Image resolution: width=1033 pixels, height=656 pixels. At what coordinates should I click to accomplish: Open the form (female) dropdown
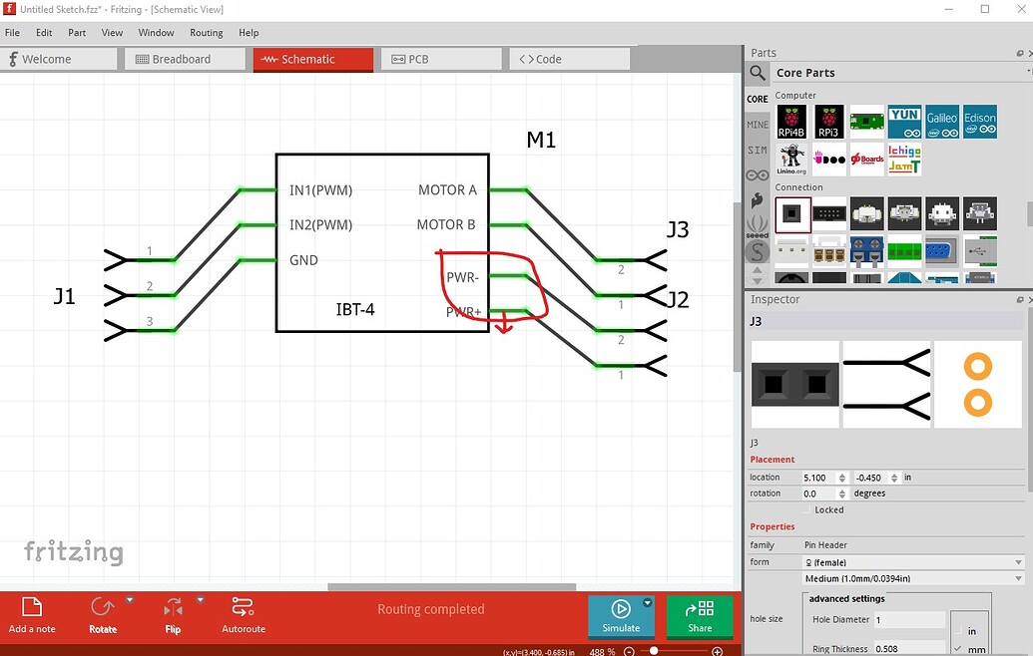pos(913,562)
